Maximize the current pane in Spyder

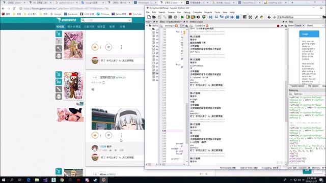tap(244, 17)
